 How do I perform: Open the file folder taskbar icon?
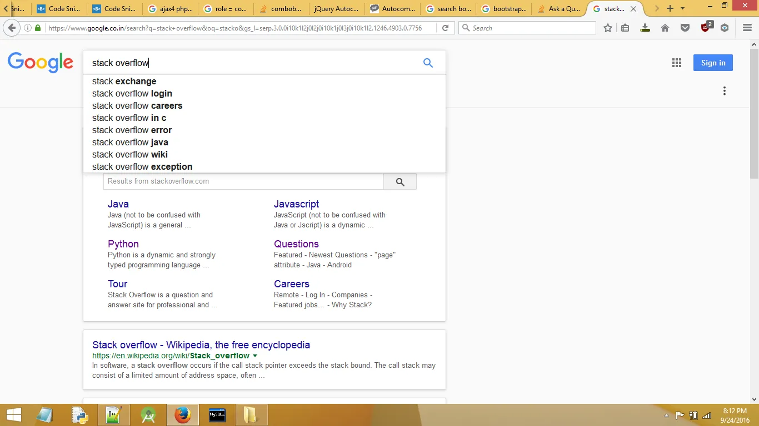pyautogui.click(x=252, y=415)
